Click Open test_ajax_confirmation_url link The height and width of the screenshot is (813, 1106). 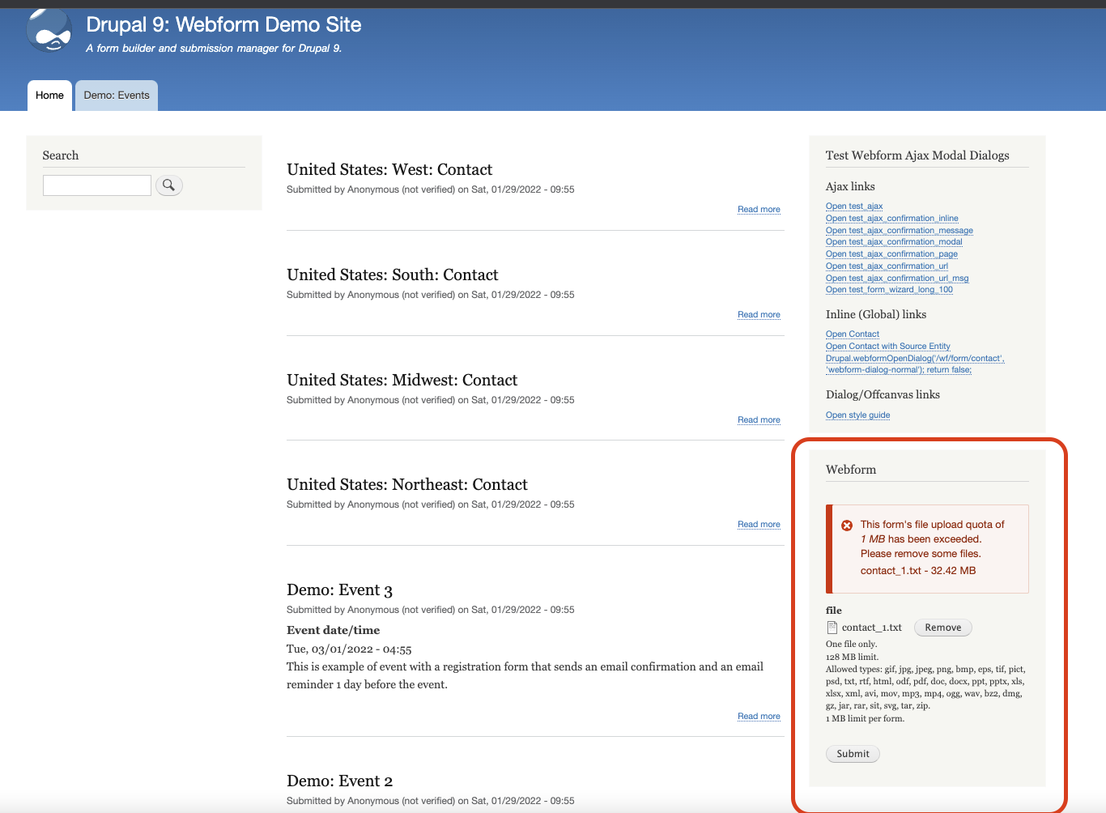point(887,266)
